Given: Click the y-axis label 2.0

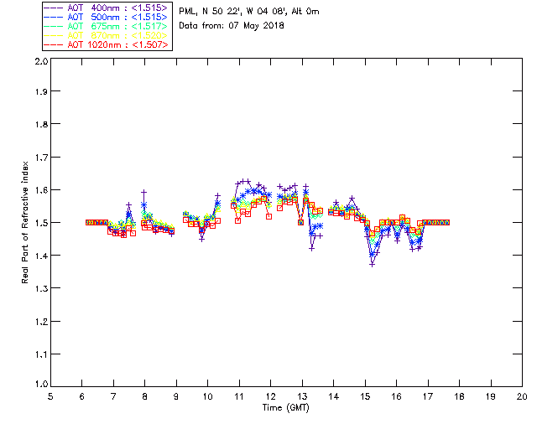Looking at the screenshot, I should pyautogui.click(x=41, y=61).
